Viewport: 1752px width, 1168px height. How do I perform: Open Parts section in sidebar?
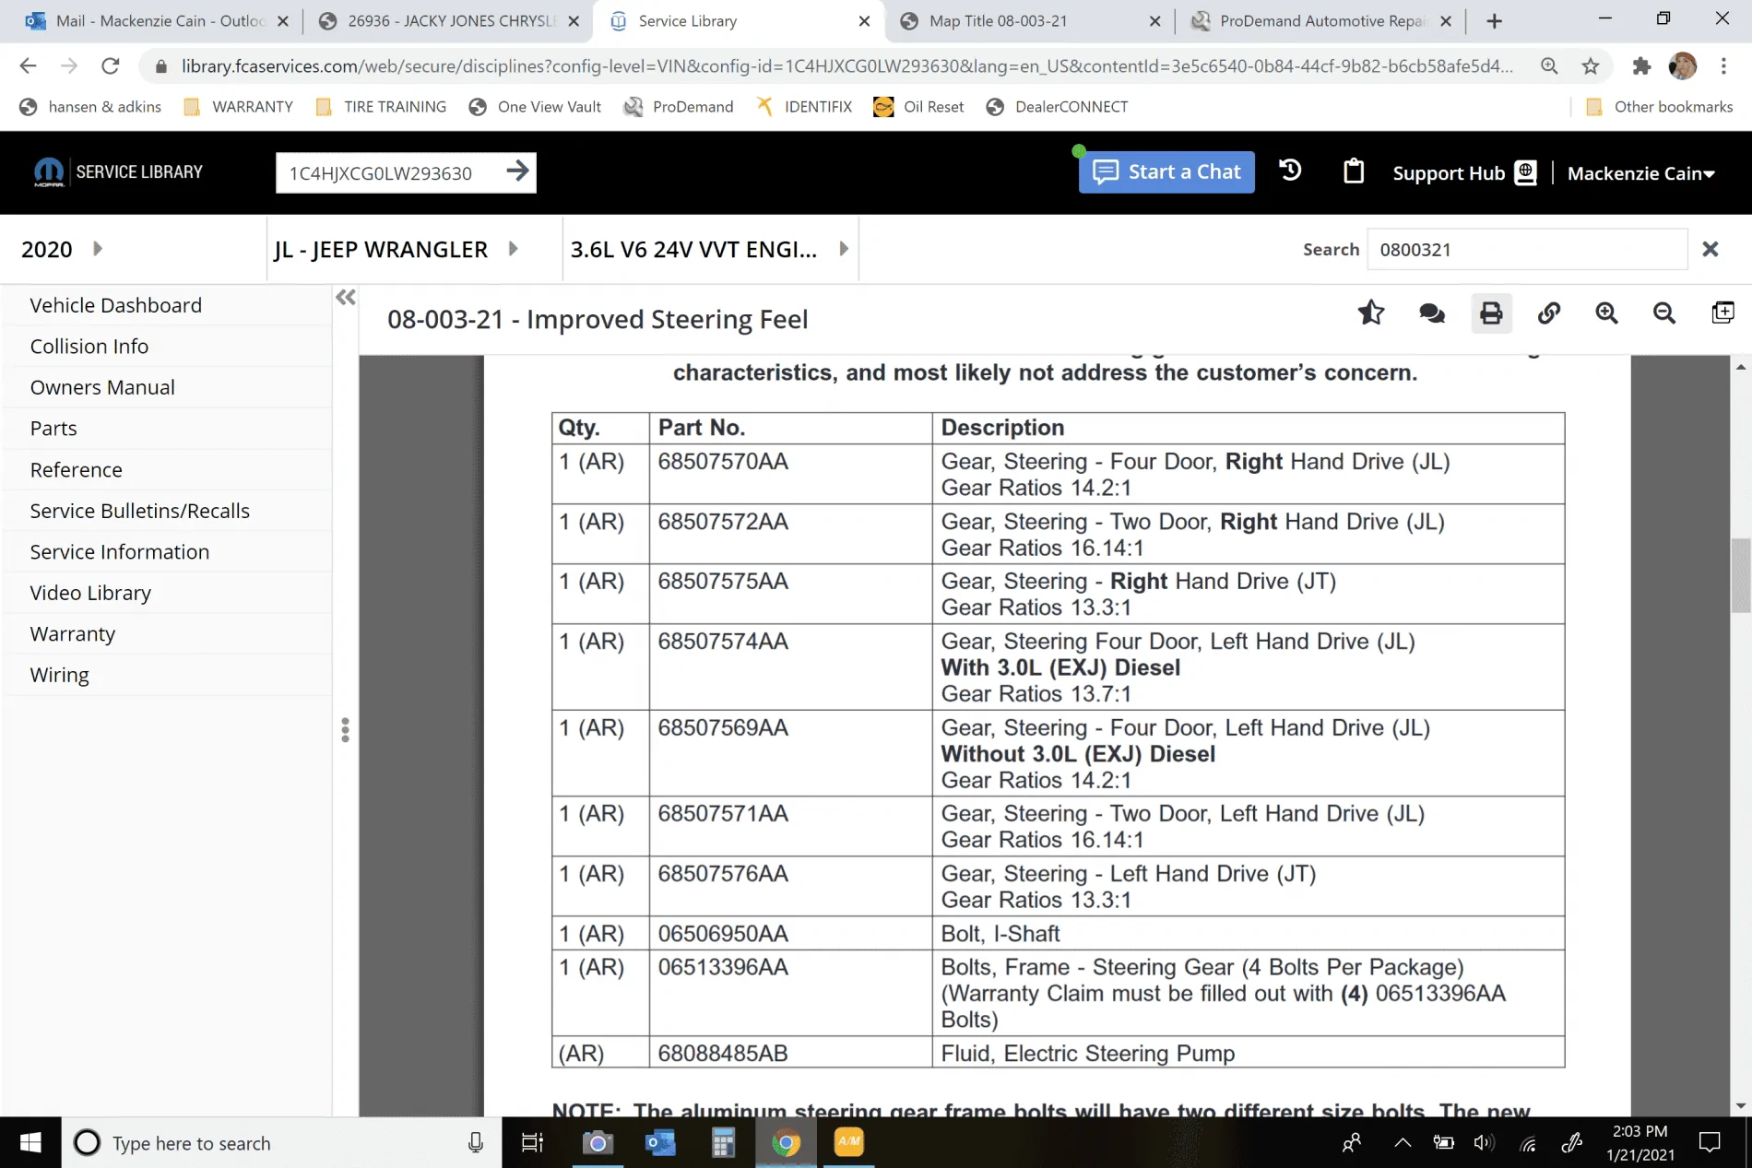53,429
